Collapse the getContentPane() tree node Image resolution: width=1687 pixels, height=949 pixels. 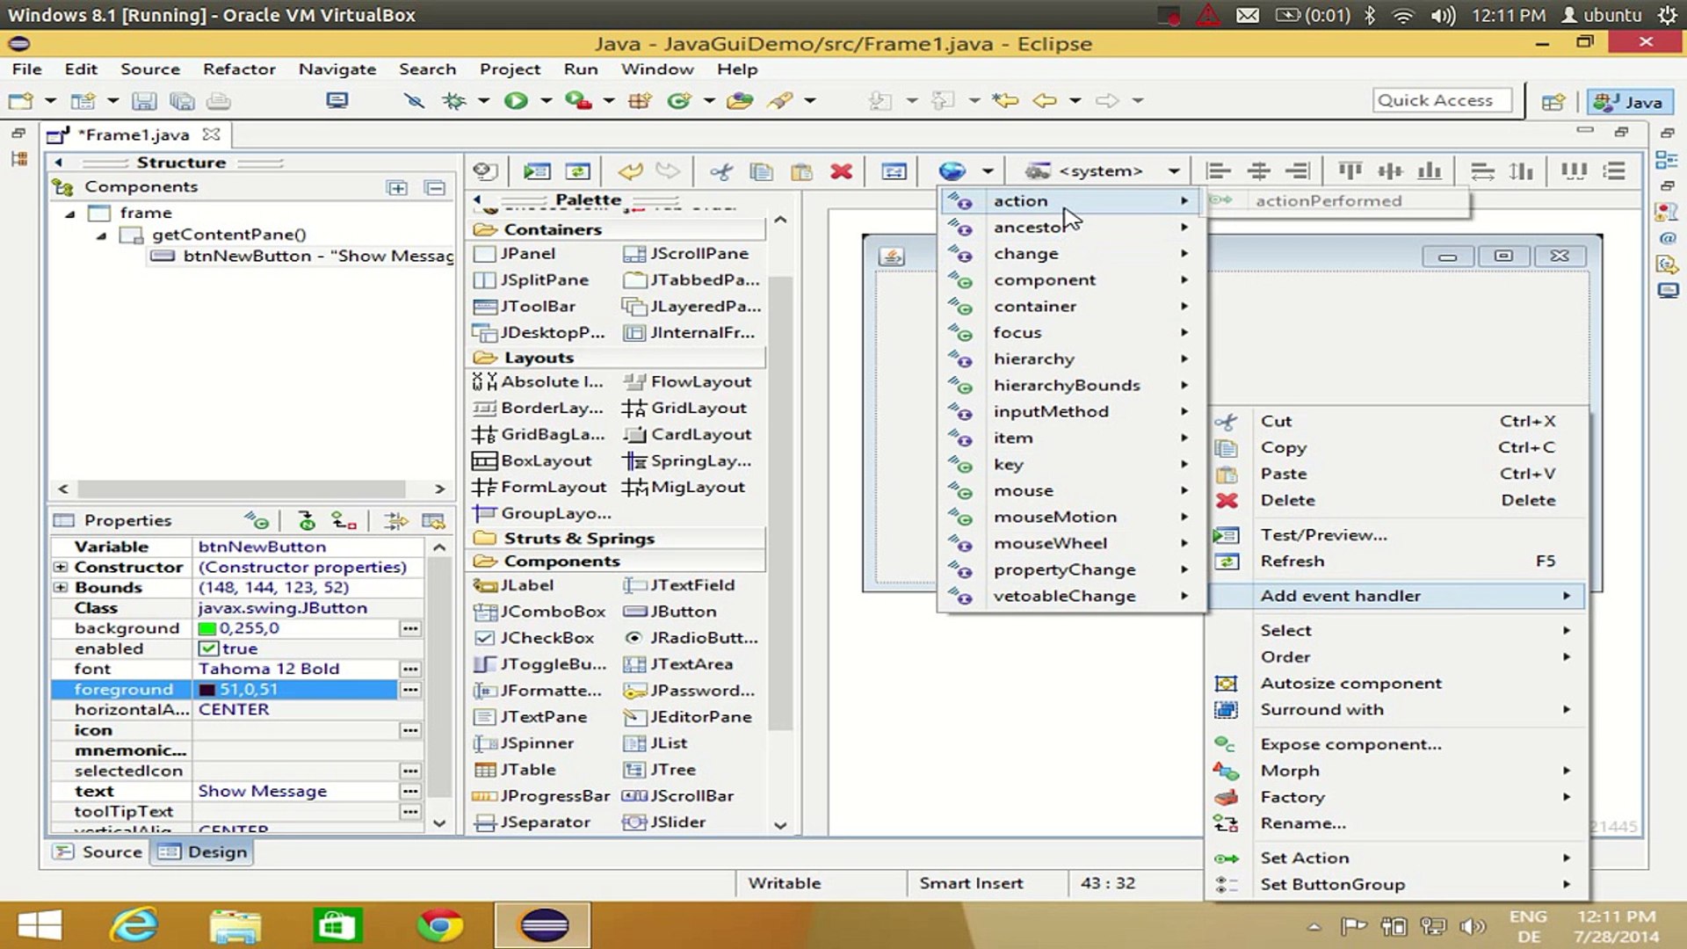click(102, 235)
